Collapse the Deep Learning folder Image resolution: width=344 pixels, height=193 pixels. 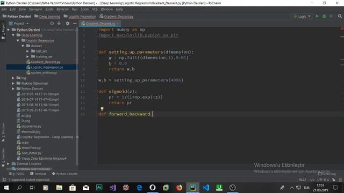[13, 35]
